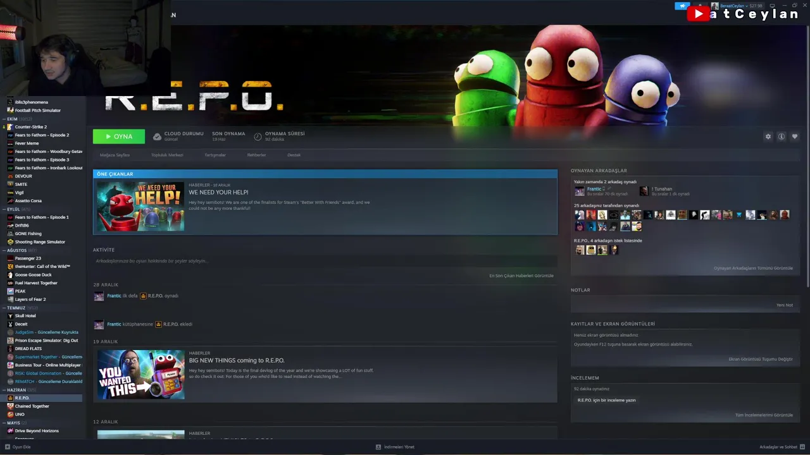
Task: Select DREAD FLATS in library
Action: point(28,349)
